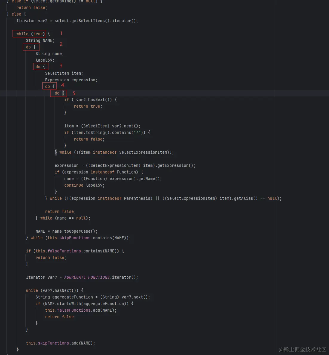Click the "if (!var2.hasNext())" condition line
This screenshot has height=355, width=329.
(91, 100)
